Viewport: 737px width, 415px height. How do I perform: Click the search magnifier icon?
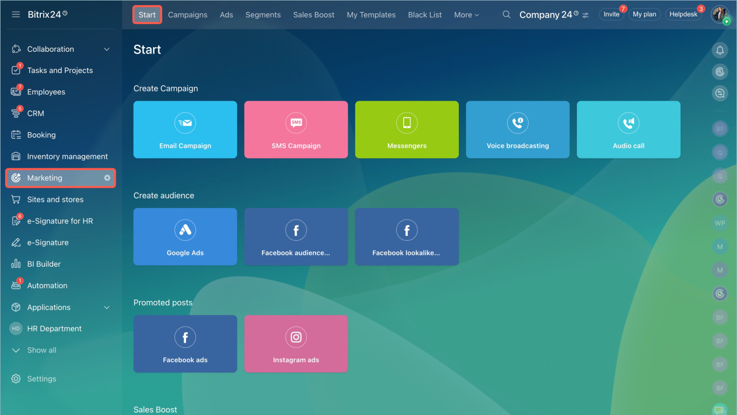(507, 14)
